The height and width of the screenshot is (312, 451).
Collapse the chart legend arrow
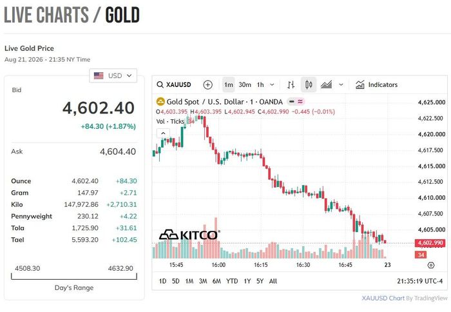click(163, 133)
